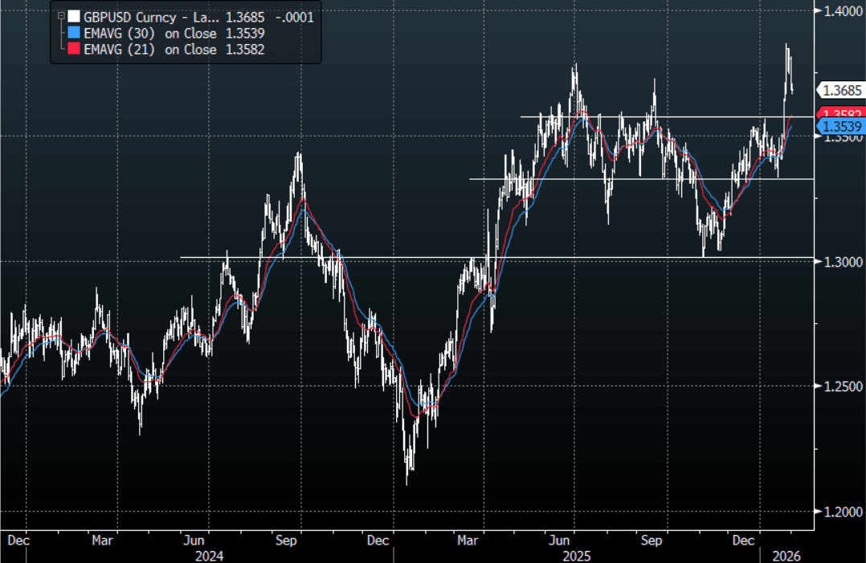Click the 2026 year label on time axis
Screen dimensions: 866x563
click(x=786, y=555)
